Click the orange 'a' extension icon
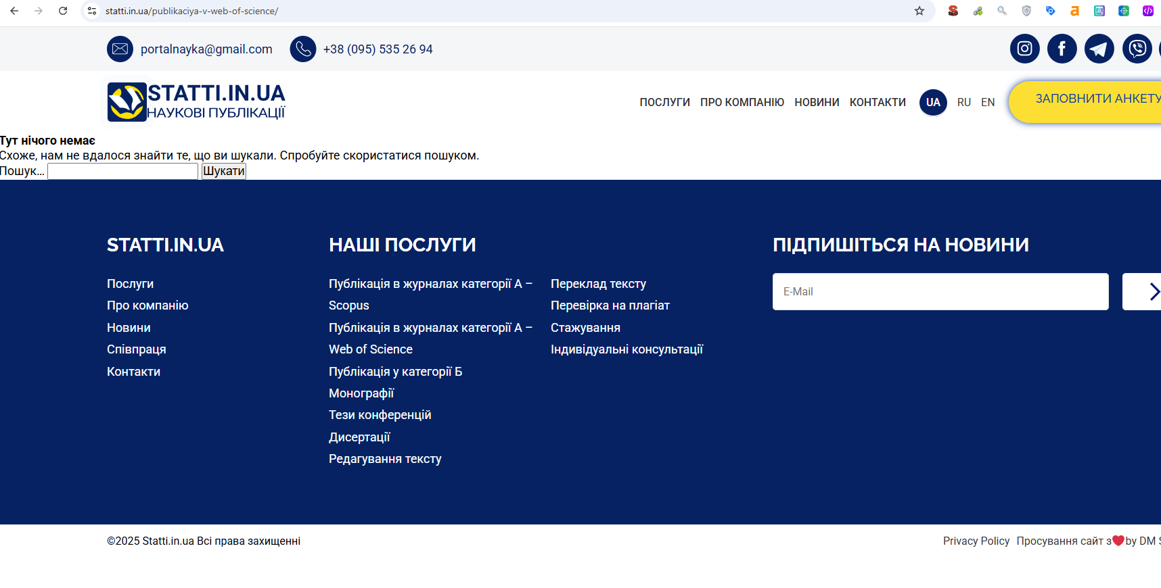 click(x=1075, y=11)
